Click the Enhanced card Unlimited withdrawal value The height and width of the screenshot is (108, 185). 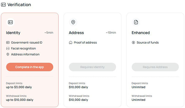[x=138, y=100]
